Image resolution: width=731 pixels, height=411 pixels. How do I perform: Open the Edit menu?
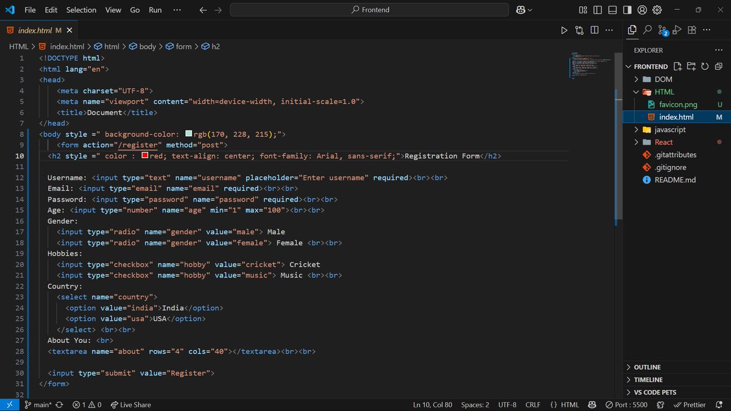click(51, 10)
